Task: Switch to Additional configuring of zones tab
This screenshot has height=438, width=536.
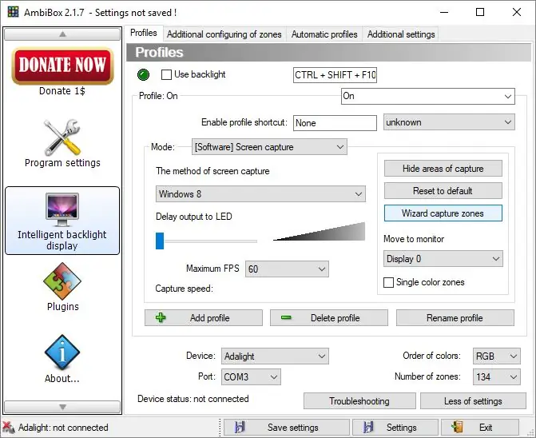Action: [x=224, y=34]
